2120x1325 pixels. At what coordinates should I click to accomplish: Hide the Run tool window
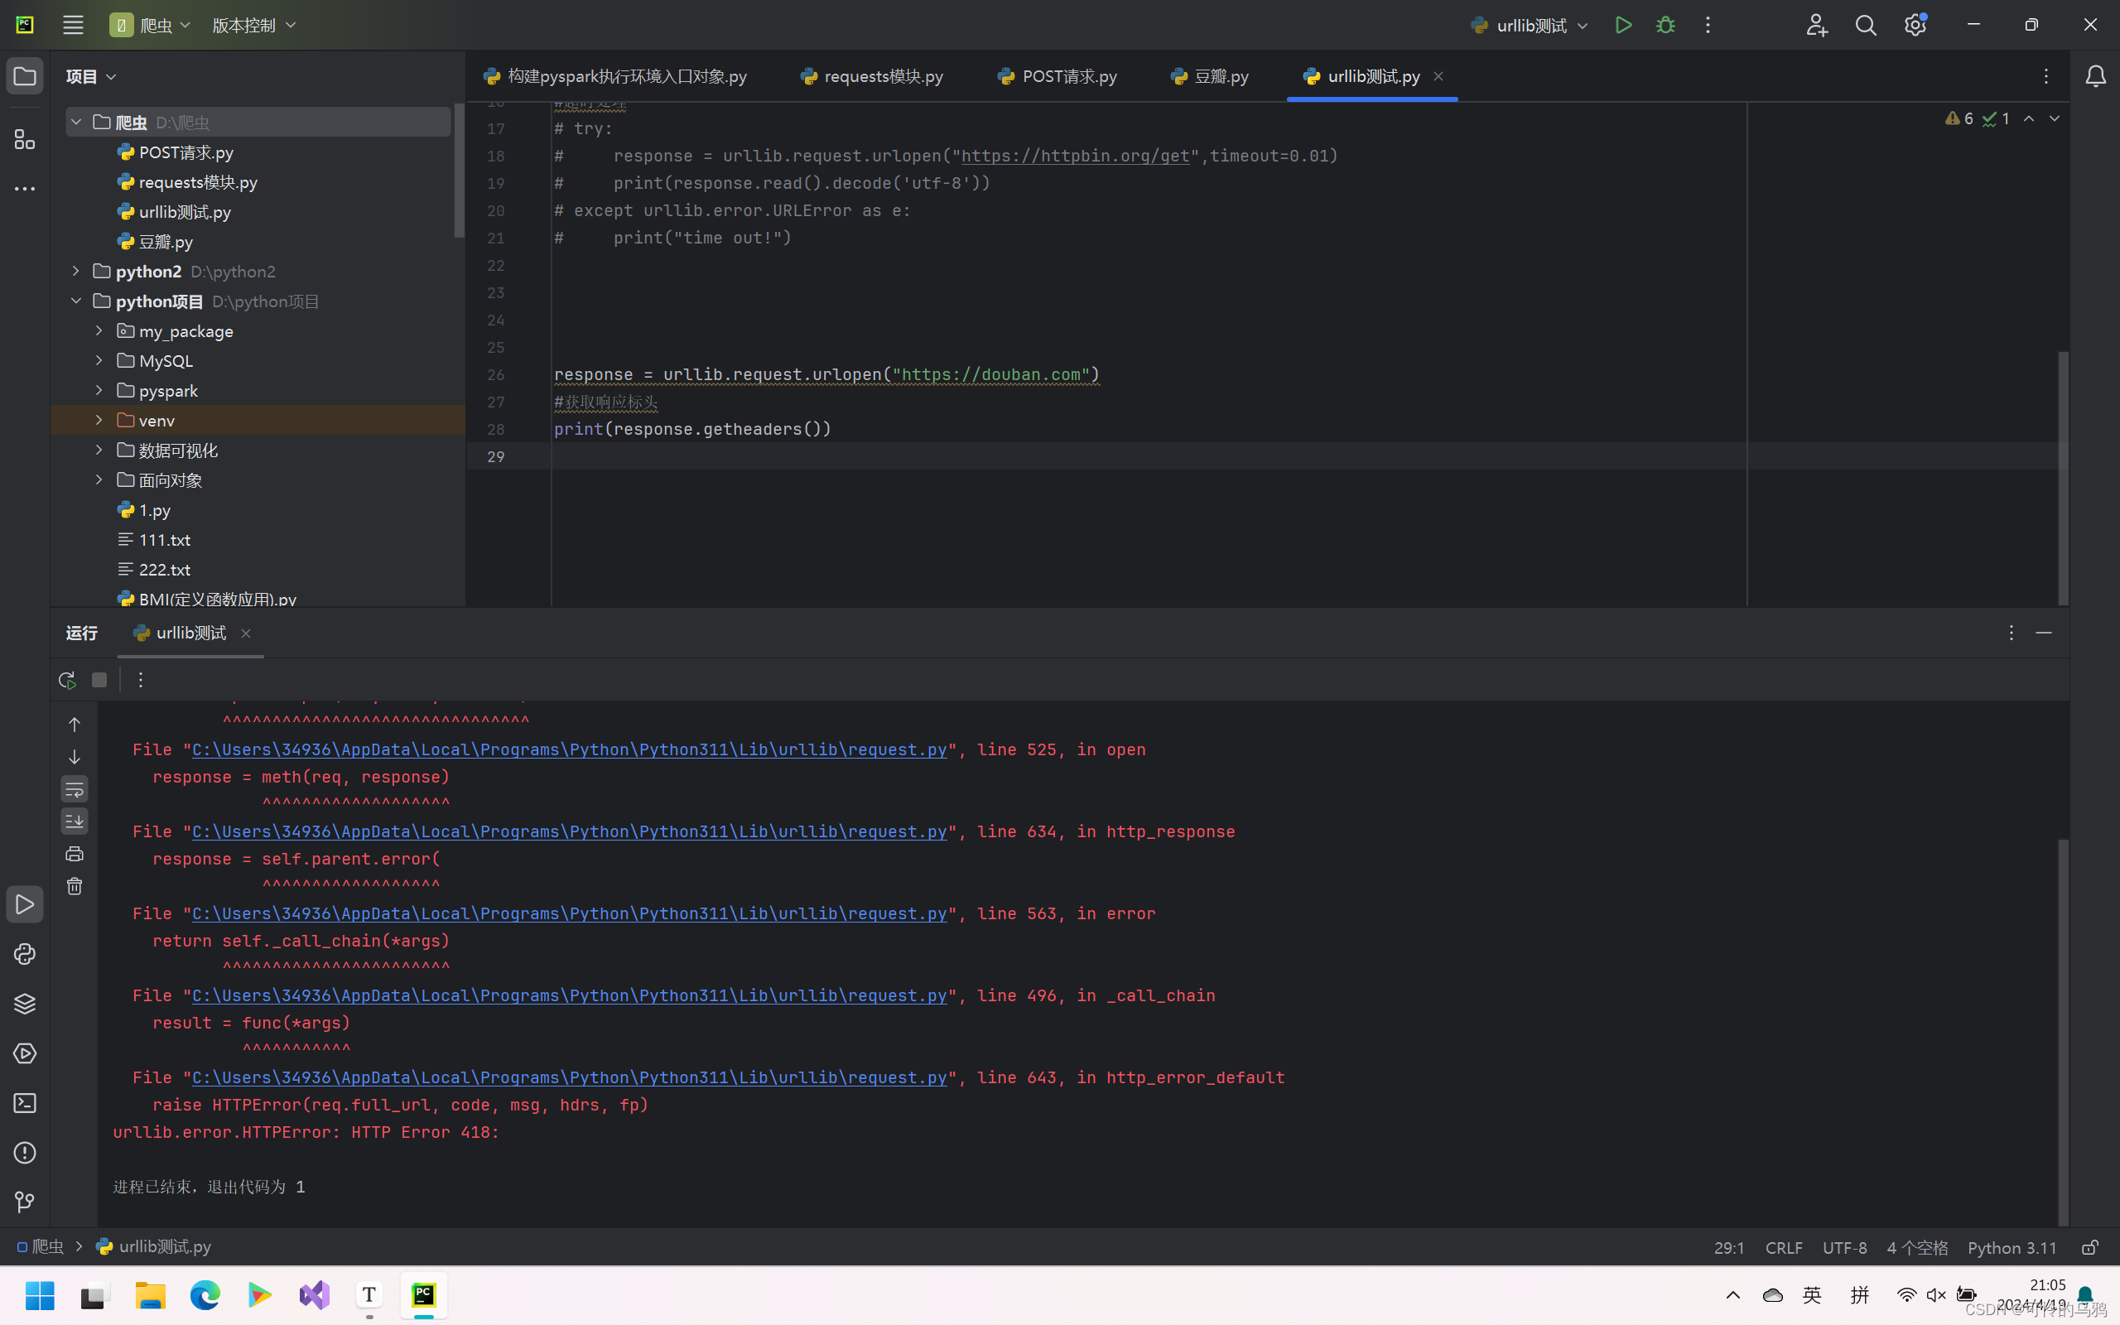coord(2044,633)
